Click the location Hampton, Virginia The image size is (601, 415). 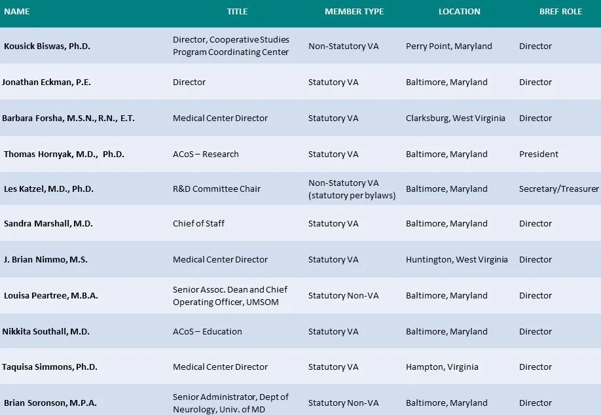click(442, 367)
